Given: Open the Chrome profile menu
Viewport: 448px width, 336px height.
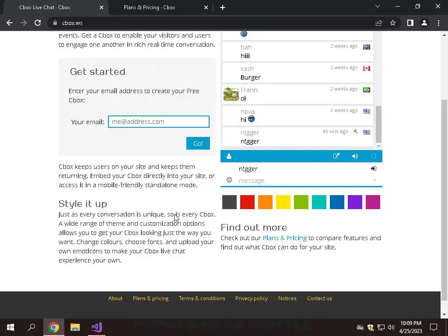Looking at the screenshot, I should pos(424,23).
